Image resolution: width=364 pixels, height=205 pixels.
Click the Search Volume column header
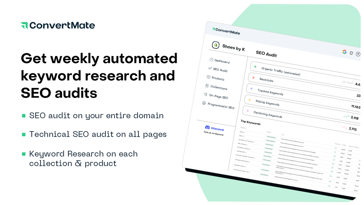pyautogui.click(x=354, y=147)
